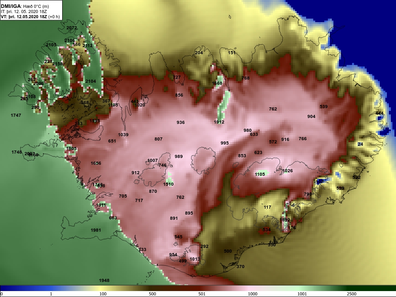The image size is (396, 297).
Task: Click the map value '572'
Action: 273,142
